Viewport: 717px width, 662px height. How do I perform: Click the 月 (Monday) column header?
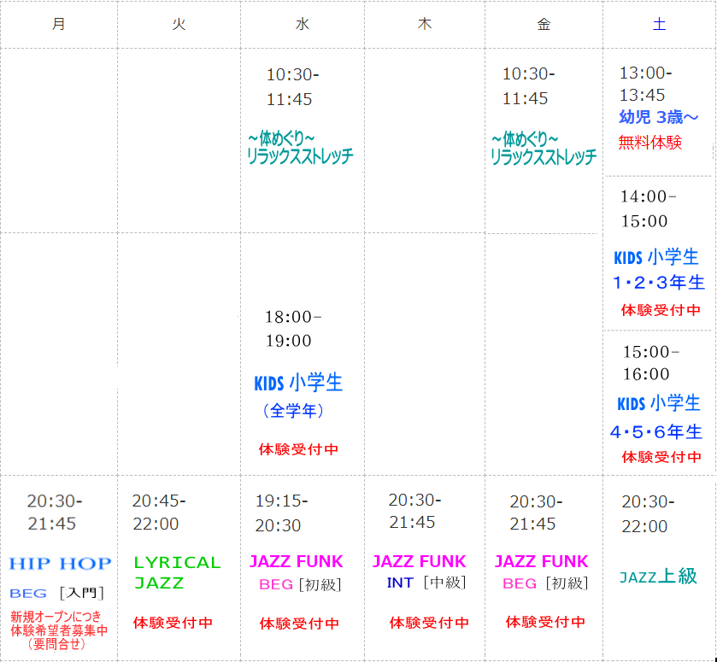pos(58,25)
